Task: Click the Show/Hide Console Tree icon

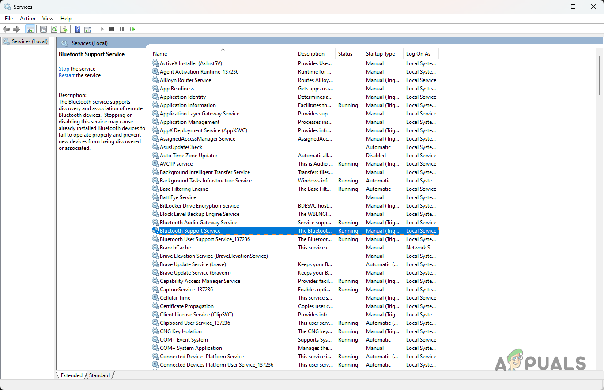Action: point(30,29)
